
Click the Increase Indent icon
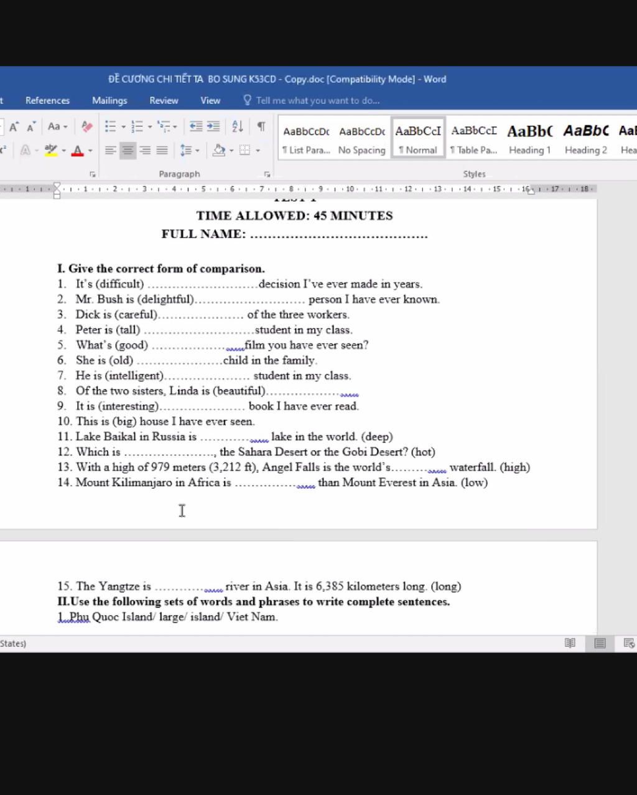(213, 126)
